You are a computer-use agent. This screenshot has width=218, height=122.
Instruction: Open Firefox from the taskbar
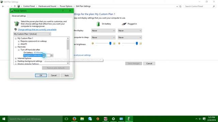[74, 119]
